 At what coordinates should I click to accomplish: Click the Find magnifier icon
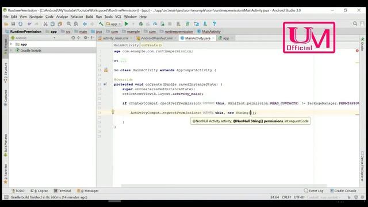pos(68,24)
